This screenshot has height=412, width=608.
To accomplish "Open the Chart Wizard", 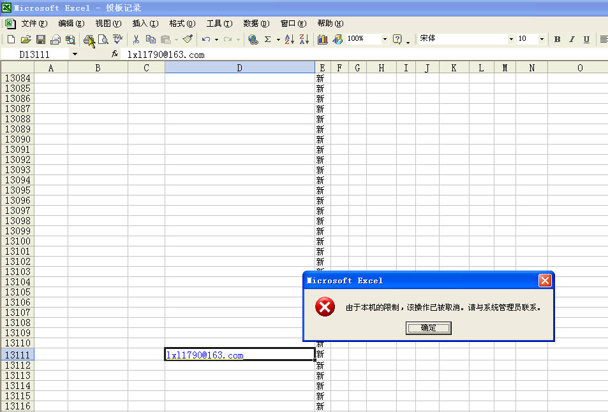I will [322, 39].
